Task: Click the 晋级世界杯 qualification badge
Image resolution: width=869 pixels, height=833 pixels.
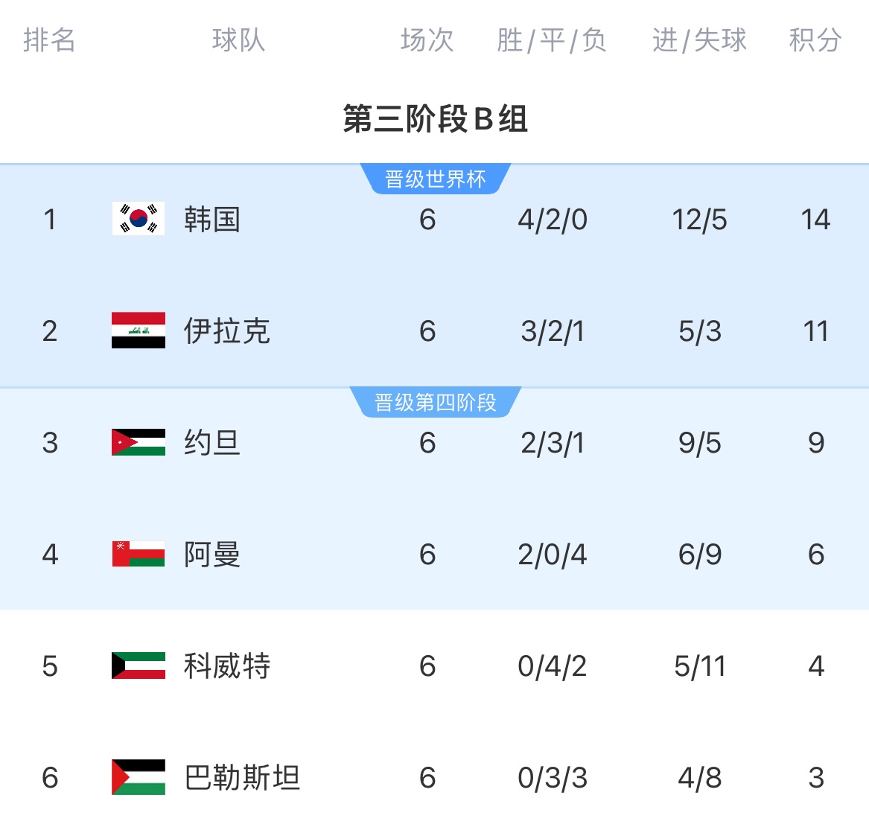Action: (x=435, y=179)
